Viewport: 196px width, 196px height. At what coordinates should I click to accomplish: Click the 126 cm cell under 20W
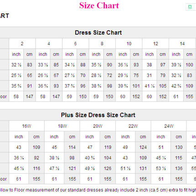(108, 168)
